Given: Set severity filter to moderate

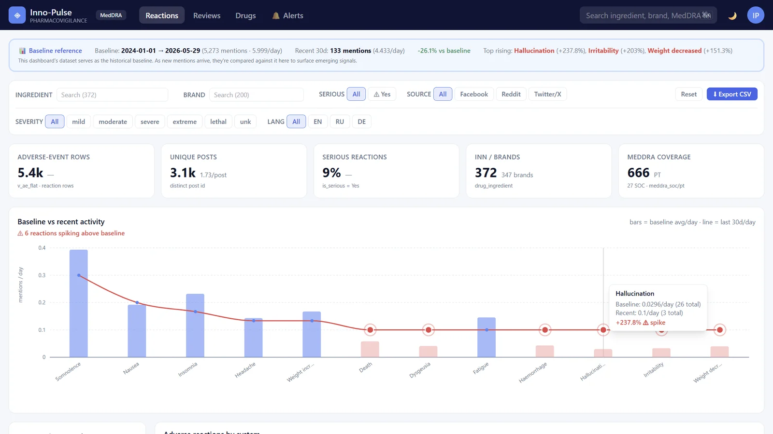Looking at the screenshot, I should 113,122.
